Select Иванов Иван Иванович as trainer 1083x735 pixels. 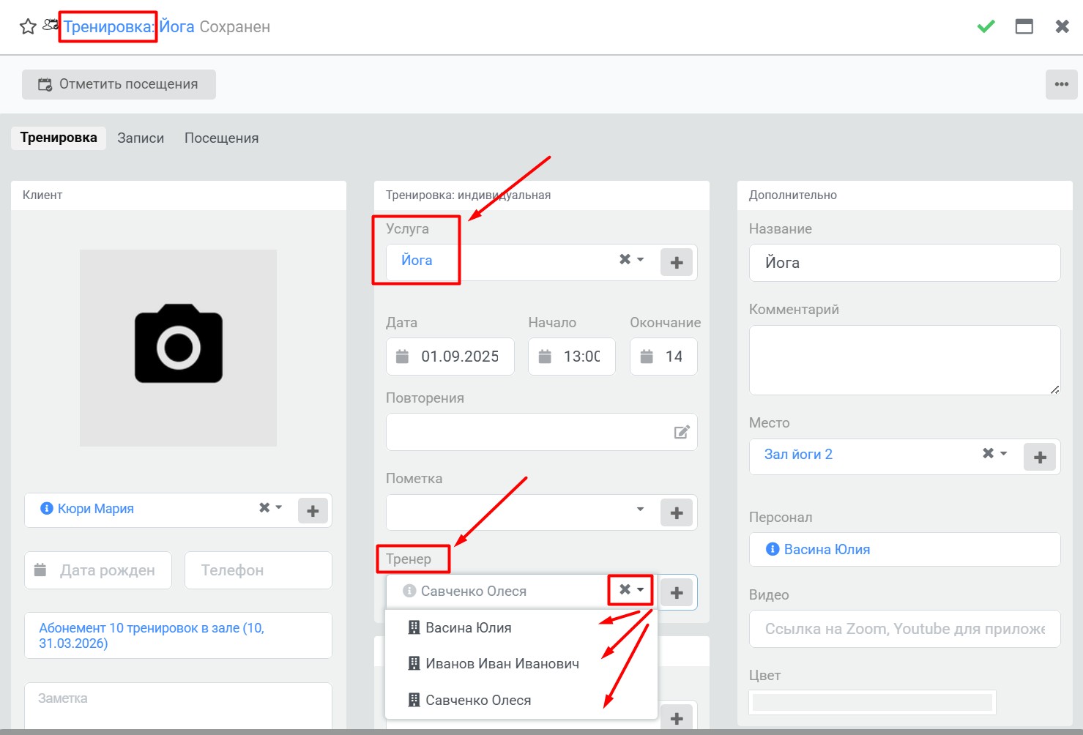(x=521, y=664)
